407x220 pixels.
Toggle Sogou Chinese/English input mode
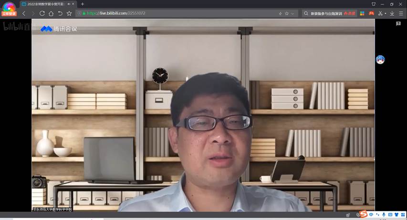(x=371, y=215)
